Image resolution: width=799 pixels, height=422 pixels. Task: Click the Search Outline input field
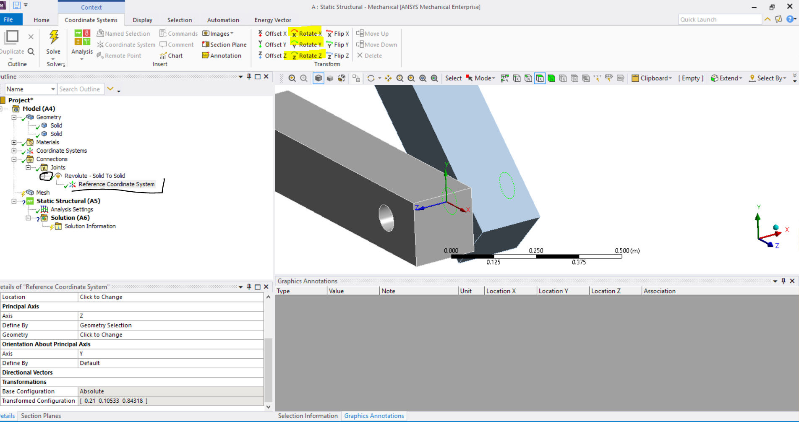pos(81,89)
